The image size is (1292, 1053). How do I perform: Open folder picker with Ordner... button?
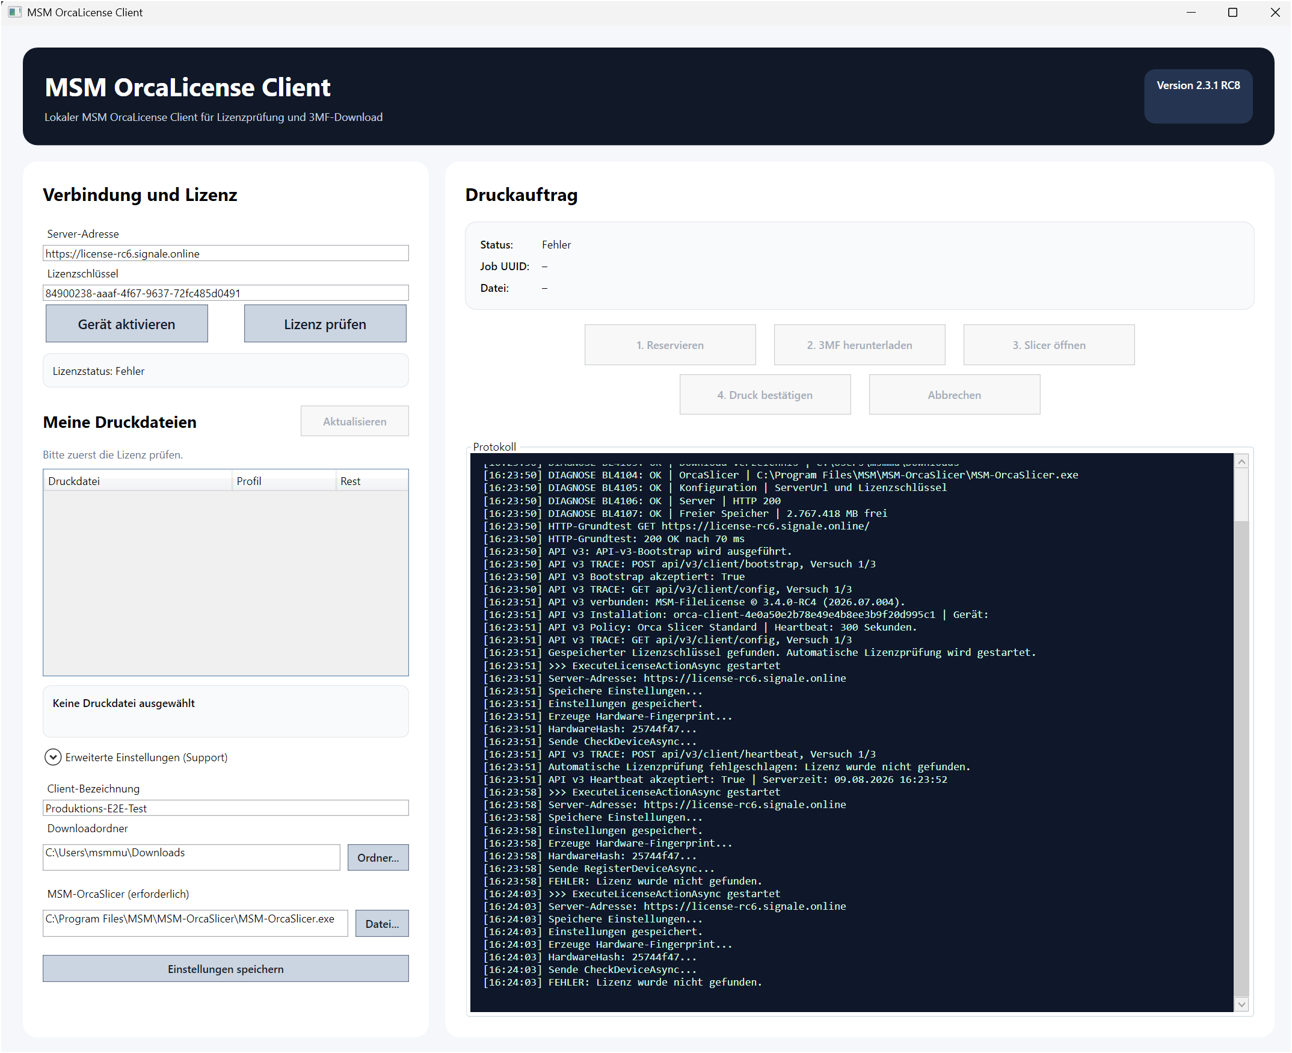coord(378,857)
